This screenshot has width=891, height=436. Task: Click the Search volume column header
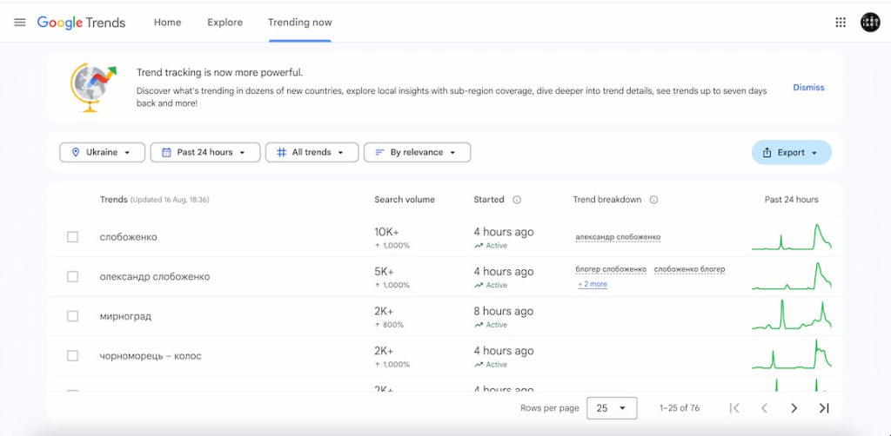(x=405, y=200)
